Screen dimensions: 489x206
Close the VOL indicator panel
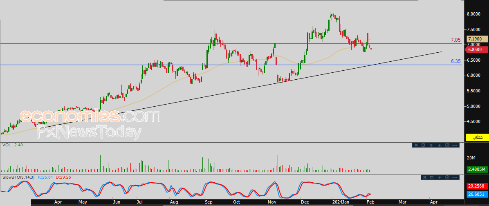click(x=416, y=145)
